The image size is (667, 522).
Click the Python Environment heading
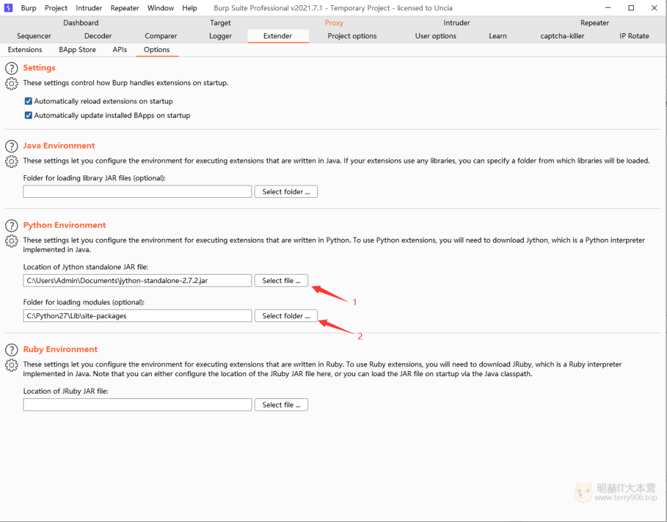coord(64,225)
